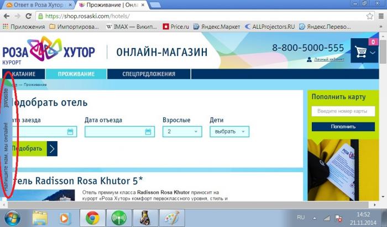Viewport: 387px width, 227px height.
Task: Open calendar icon for Дата отъезда
Action: [x=148, y=132]
